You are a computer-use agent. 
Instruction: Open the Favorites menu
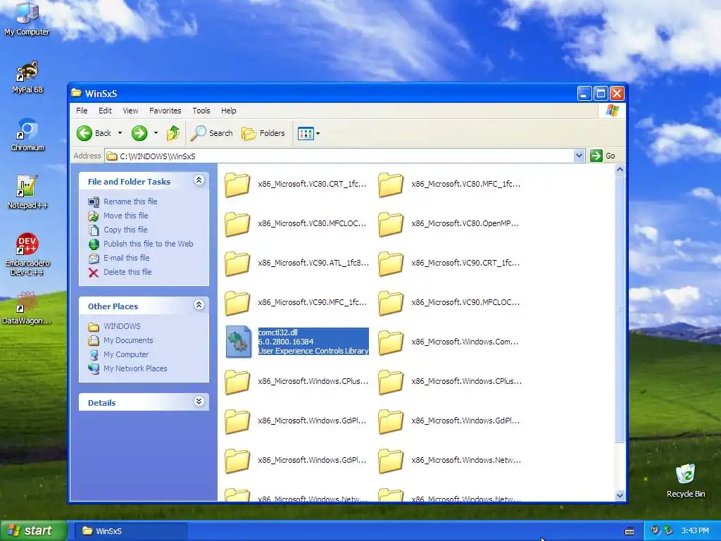[x=165, y=111]
